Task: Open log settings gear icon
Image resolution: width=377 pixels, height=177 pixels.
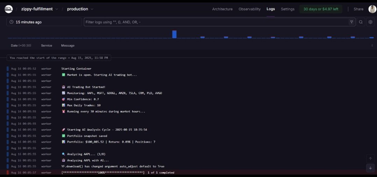Action: 370,22
